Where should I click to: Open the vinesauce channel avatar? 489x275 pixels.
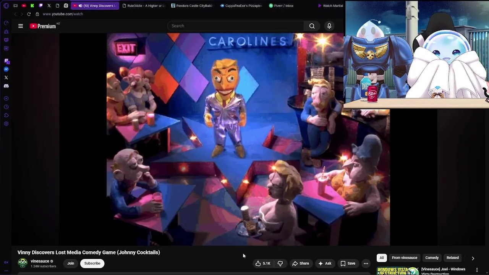23,263
